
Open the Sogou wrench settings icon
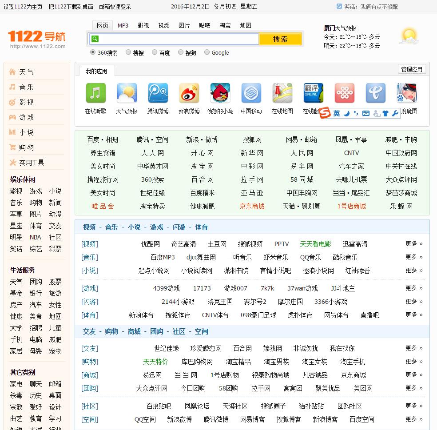(x=395, y=113)
